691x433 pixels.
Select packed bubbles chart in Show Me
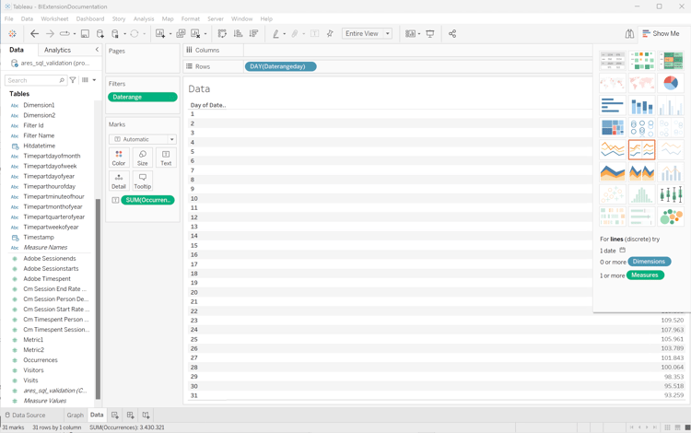tap(671, 216)
